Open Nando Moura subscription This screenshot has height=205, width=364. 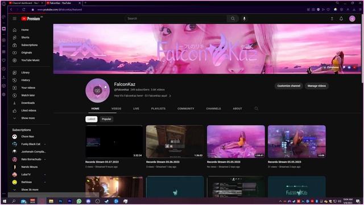(30, 167)
